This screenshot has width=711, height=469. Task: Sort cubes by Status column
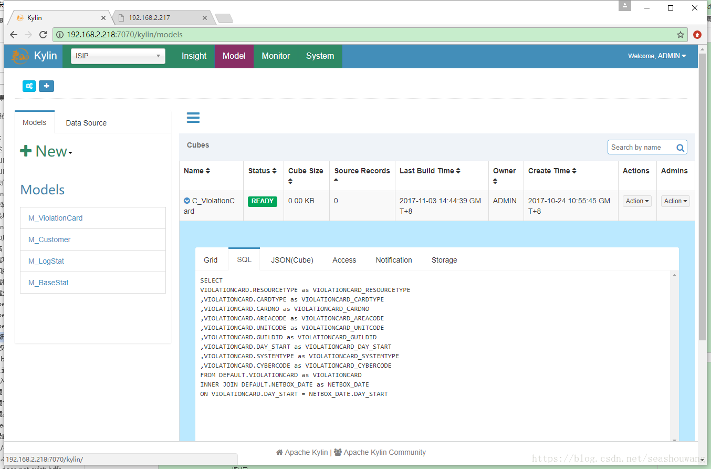[263, 171]
